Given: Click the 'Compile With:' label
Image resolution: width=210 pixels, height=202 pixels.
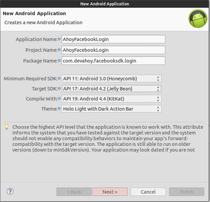Looking at the screenshot, I should 42,99.
